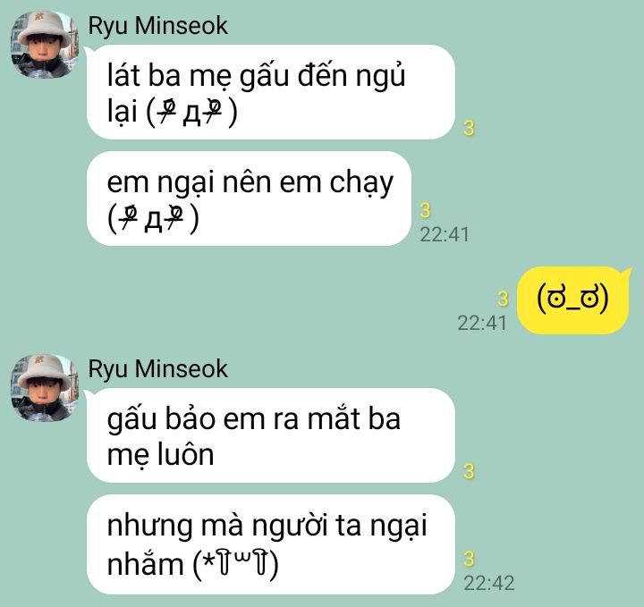Tap the 22:41 timestamp under 'em ngại' message
Viewport: 644px width, 607px height.
pyautogui.click(x=445, y=235)
